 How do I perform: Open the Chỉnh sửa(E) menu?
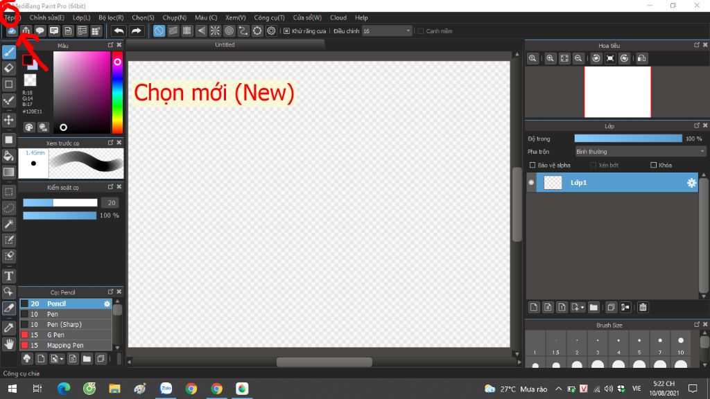pyautogui.click(x=46, y=17)
